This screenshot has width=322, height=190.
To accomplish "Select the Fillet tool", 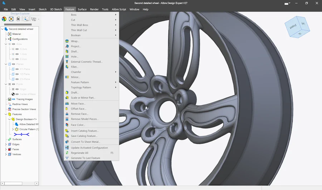I will (91, 67).
